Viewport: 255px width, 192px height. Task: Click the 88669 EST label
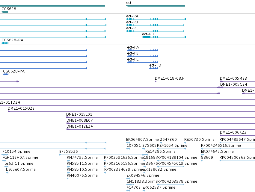point(207,158)
